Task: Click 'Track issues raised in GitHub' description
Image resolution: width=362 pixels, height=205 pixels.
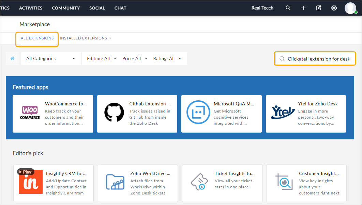Action: (150, 117)
